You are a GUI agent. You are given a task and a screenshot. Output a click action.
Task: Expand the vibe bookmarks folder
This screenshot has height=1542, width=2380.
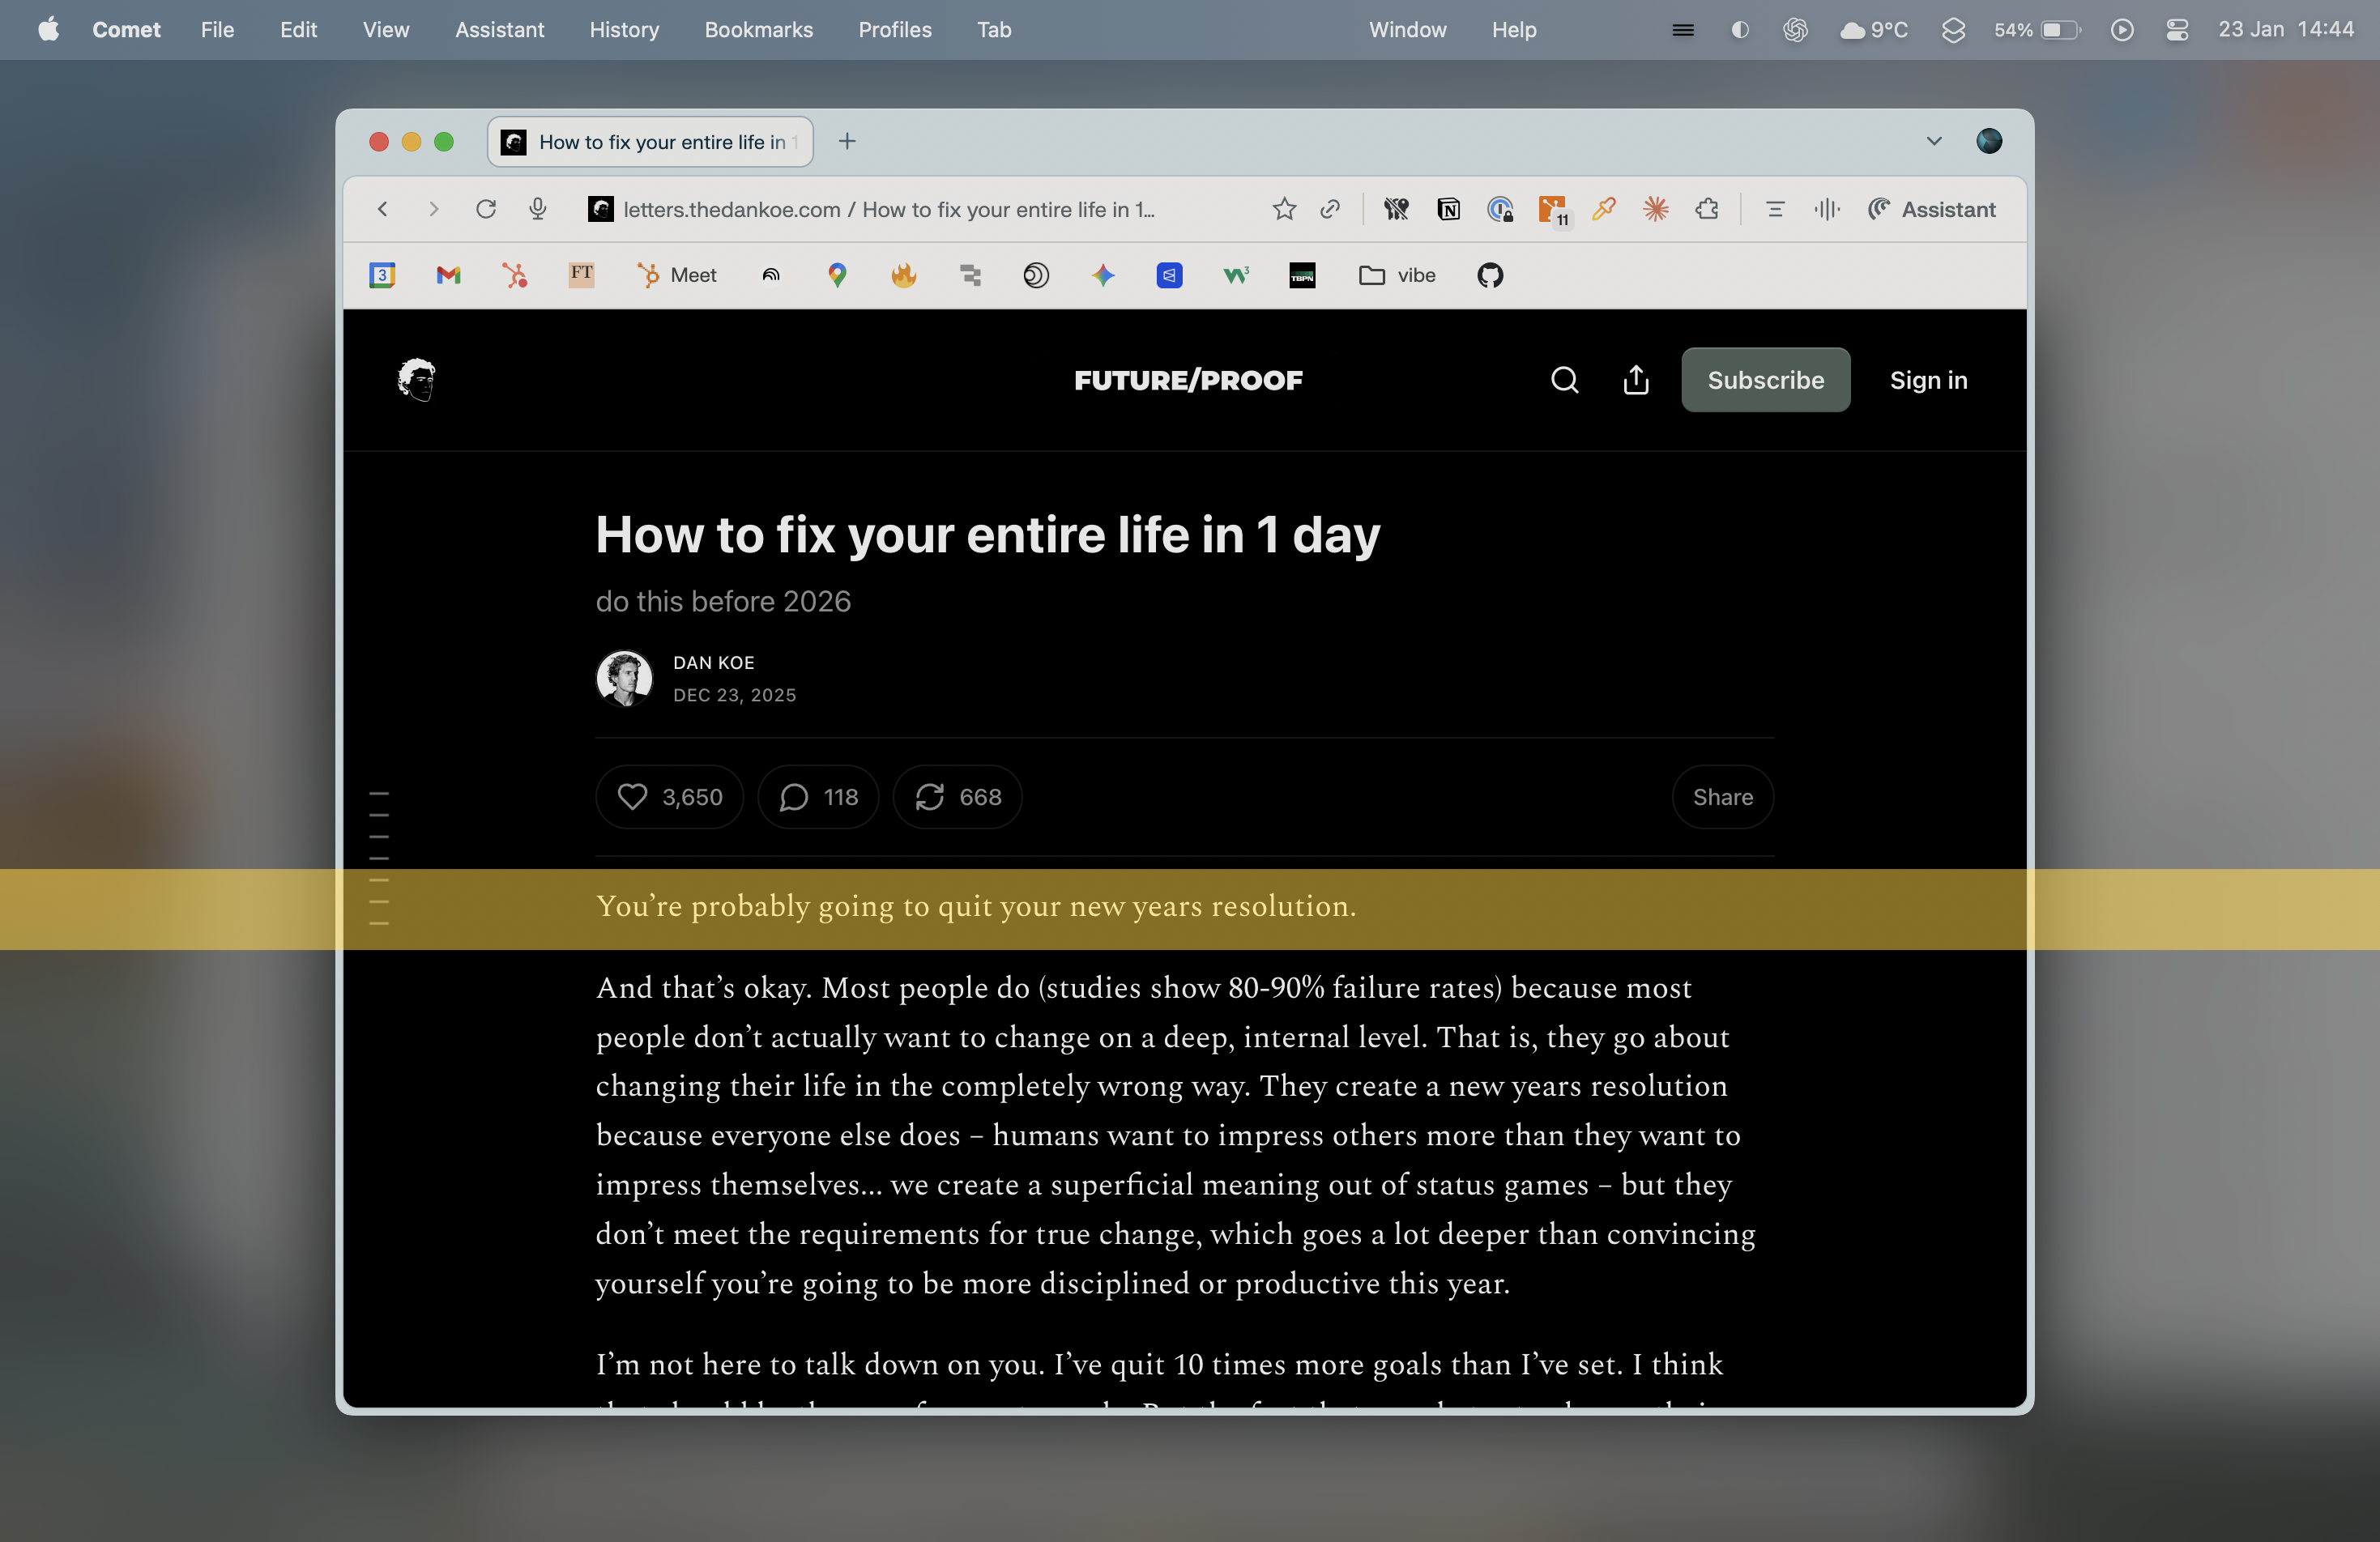1397,275
